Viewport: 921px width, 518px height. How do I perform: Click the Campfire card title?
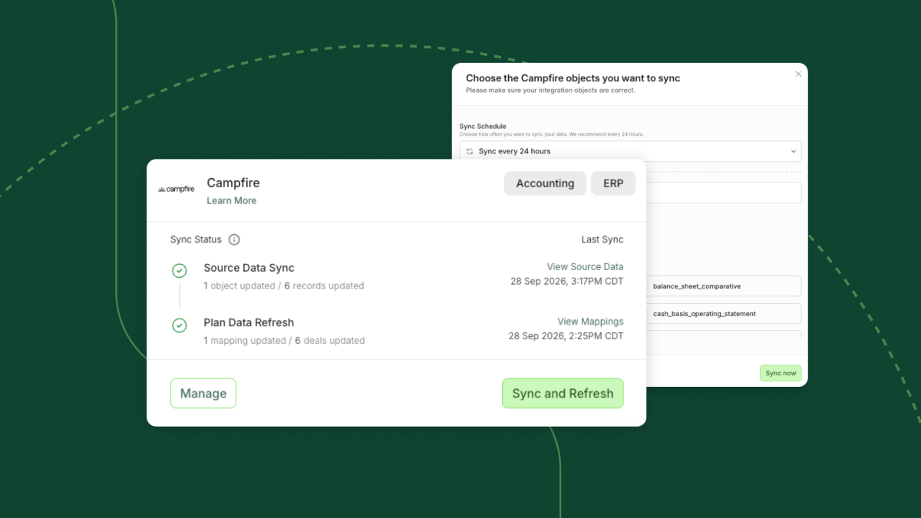pos(233,183)
